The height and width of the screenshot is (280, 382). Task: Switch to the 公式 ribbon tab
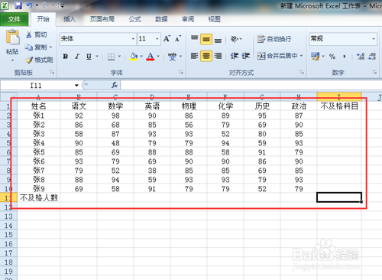click(x=134, y=19)
